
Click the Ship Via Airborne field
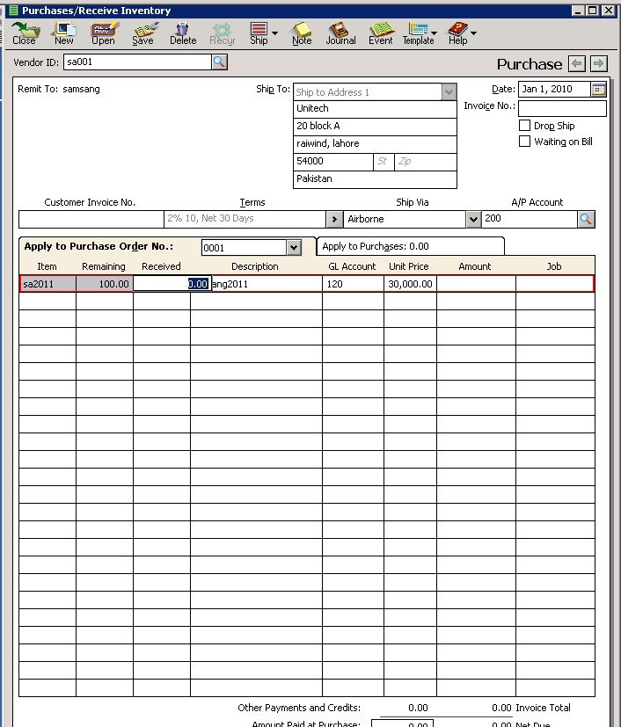[405, 219]
